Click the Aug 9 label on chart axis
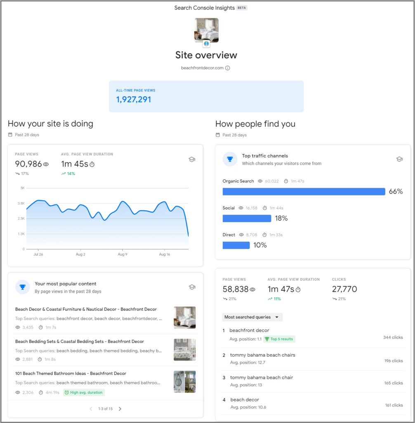Viewport: 415px width, 423px height. coord(123,254)
